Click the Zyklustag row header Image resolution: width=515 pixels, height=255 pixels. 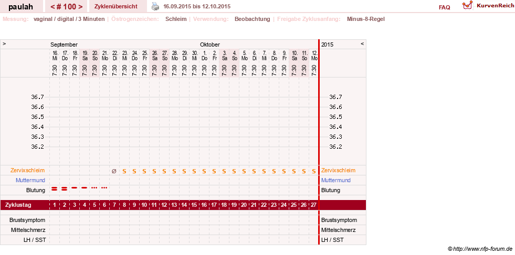pos(18,205)
